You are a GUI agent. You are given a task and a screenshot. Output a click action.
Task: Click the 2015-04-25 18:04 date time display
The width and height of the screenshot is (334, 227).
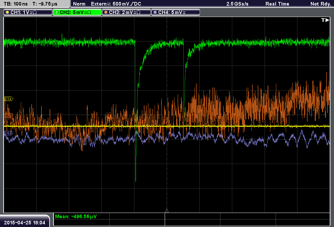[25, 223]
